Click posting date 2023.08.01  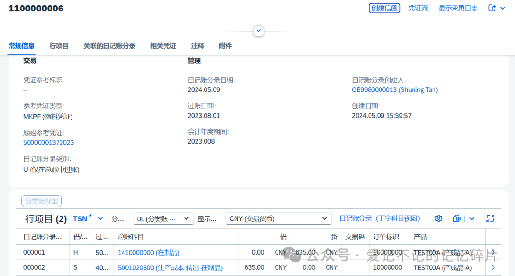coord(204,116)
